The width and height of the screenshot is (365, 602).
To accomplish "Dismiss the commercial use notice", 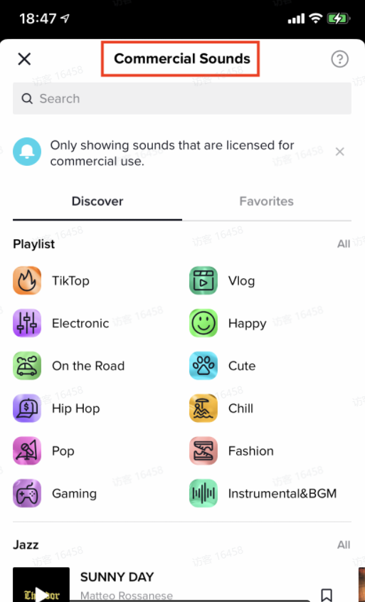I will coord(339,152).
